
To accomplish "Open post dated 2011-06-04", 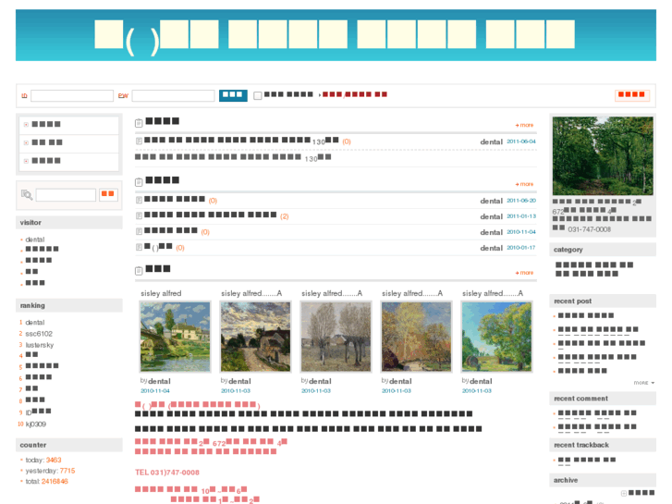I will (x=241, y=141).
